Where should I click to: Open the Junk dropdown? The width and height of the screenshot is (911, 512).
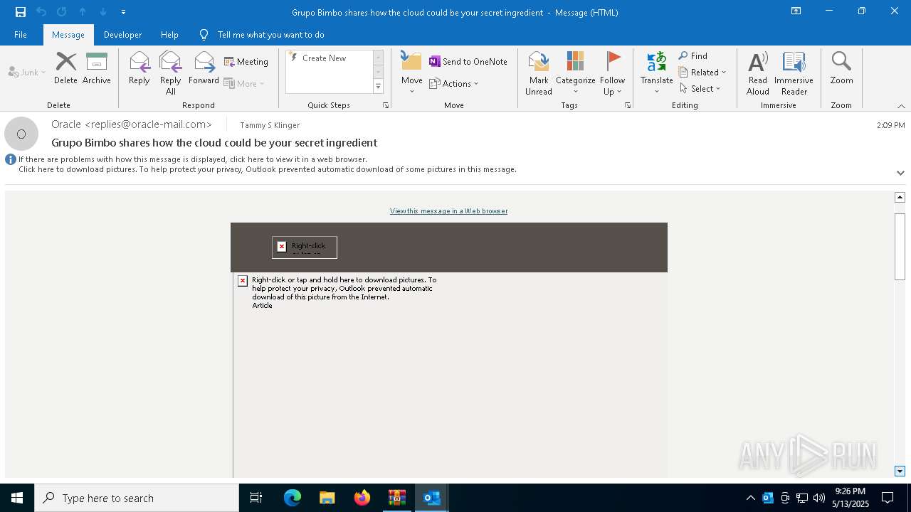click(27, 72)
